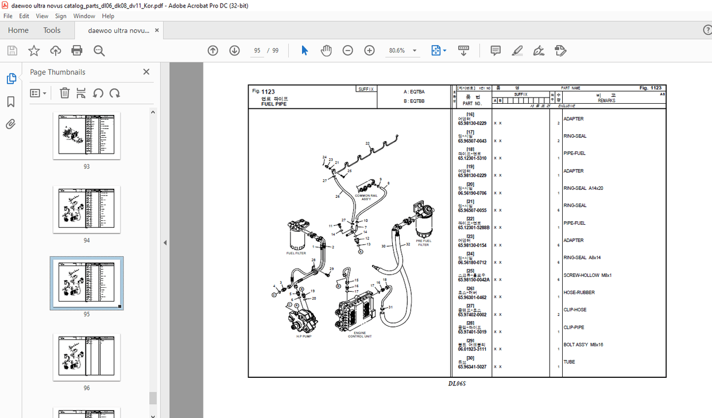
Task: Zoom out using the minus button
Action: tap(347, 50)
